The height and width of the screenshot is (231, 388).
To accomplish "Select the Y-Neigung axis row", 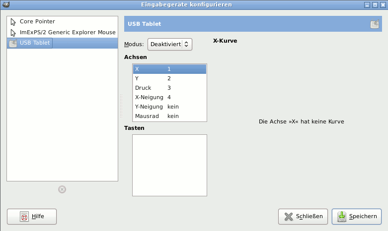I will click(x=169, y=107).
